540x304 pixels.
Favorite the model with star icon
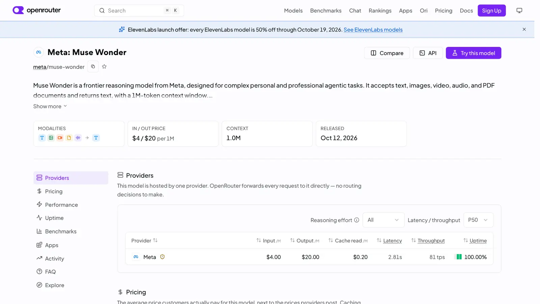(104, 67)
